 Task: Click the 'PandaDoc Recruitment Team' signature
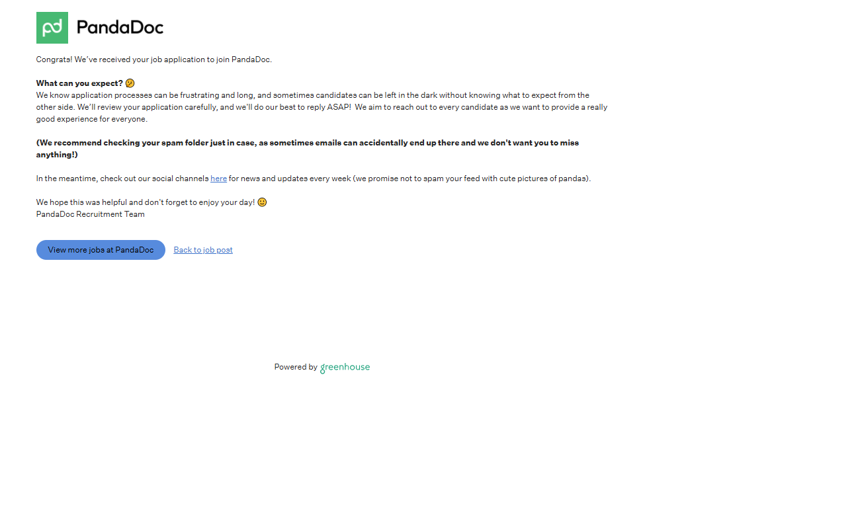90,214
